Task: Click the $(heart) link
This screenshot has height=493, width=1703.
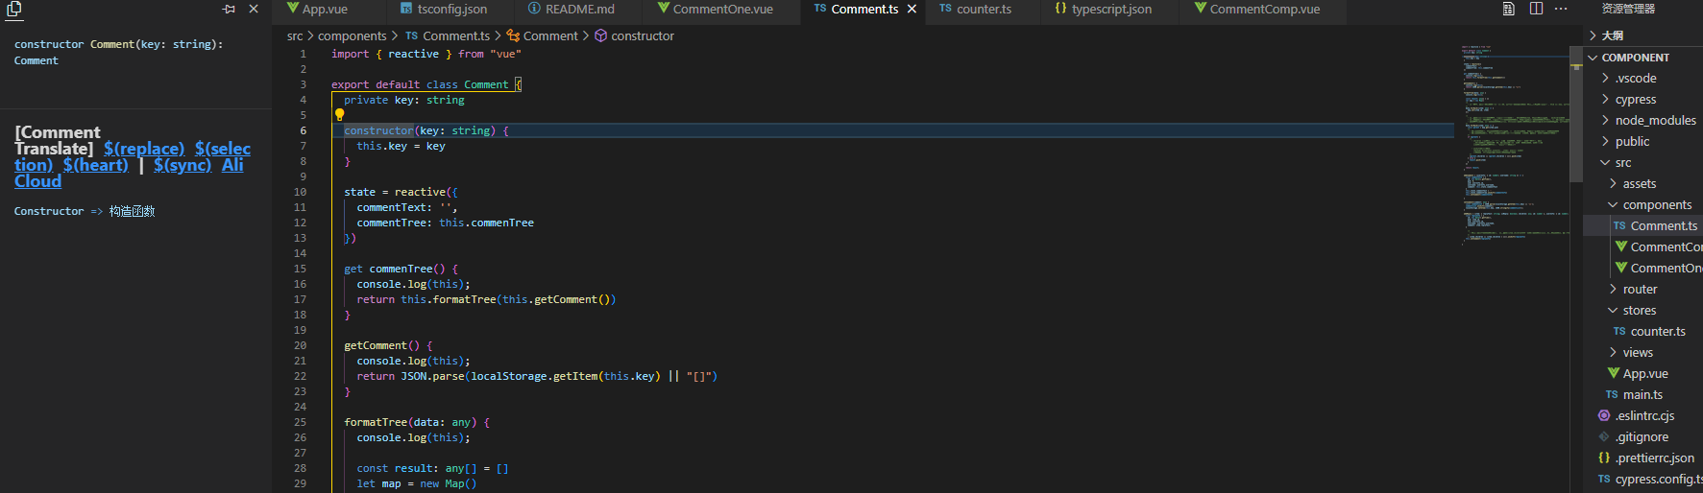Action: (95, 165)
